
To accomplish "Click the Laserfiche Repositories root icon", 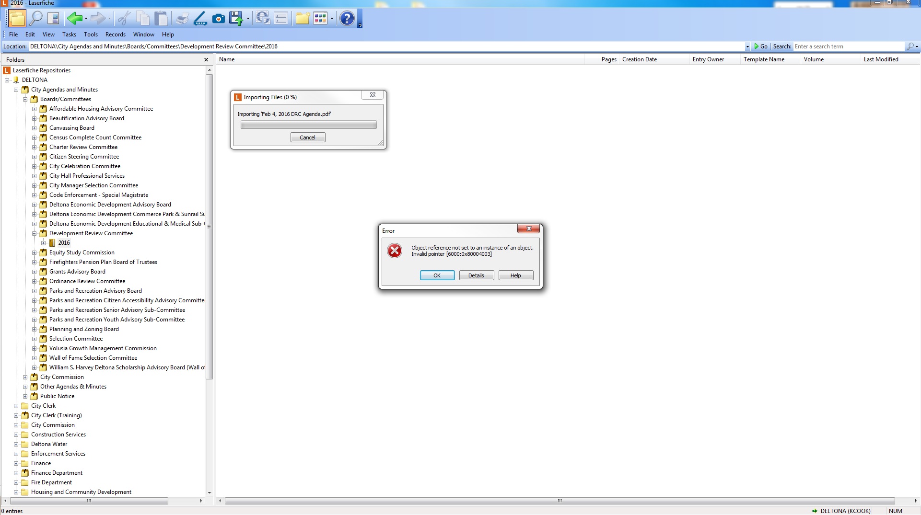I will coord(7,70).
